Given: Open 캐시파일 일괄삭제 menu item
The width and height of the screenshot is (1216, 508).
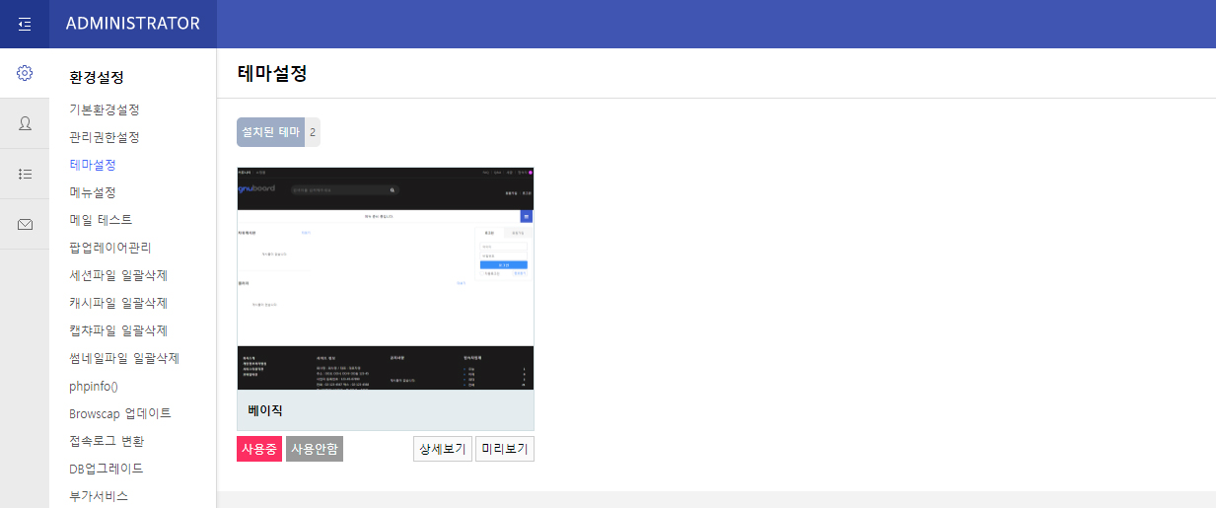Looking at the screenshot, I should click(118, 303).
